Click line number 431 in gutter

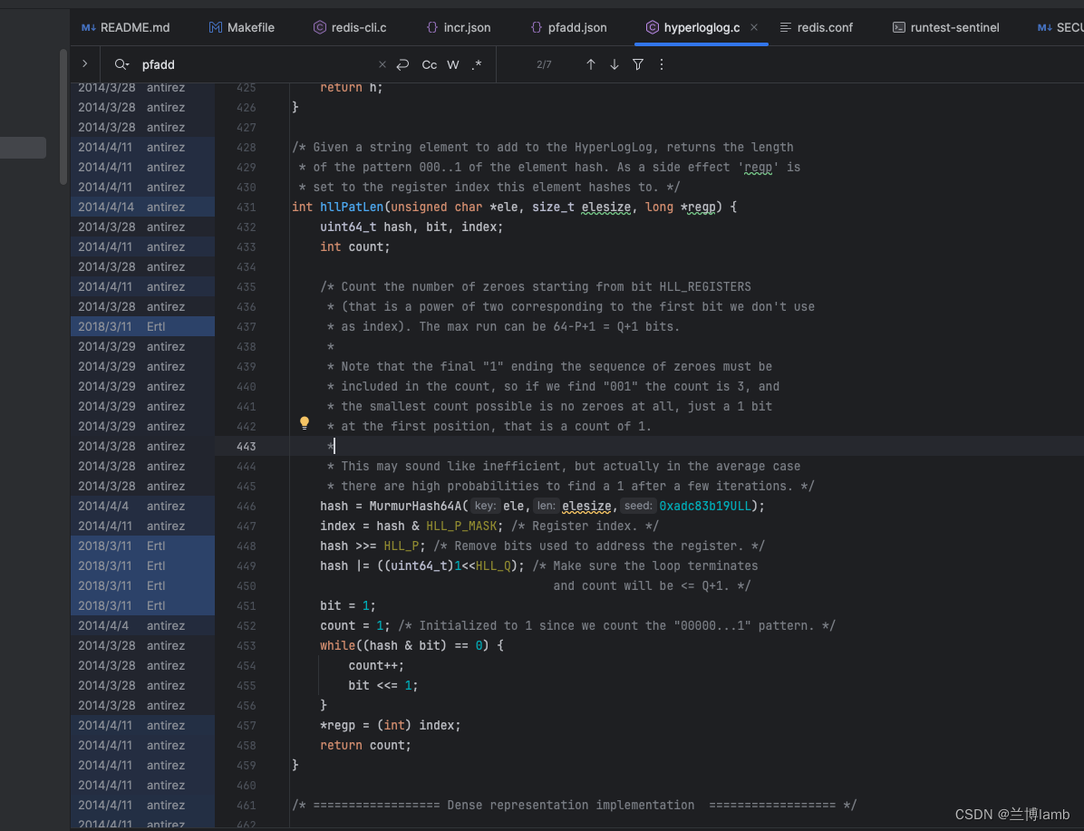(247, 208)
